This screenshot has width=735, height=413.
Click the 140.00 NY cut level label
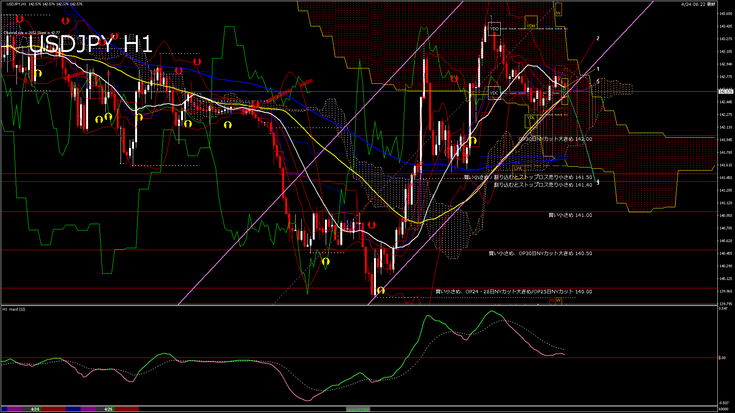coord(513,292)
